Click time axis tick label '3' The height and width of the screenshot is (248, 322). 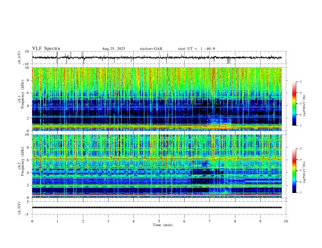108,221
